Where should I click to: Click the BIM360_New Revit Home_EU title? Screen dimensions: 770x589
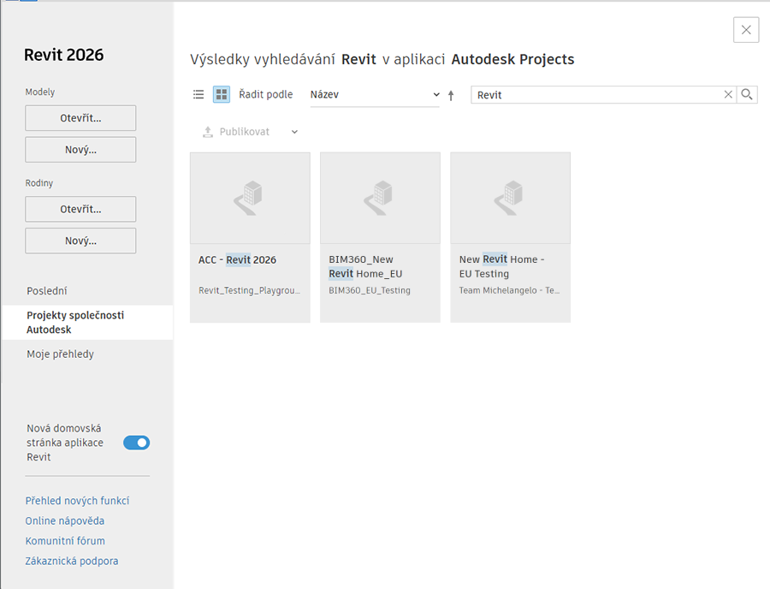click(365, 267)
